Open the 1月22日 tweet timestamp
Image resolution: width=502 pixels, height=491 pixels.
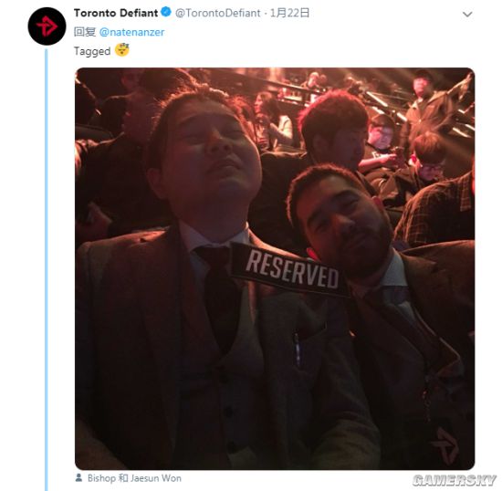(x=289, y=13)
